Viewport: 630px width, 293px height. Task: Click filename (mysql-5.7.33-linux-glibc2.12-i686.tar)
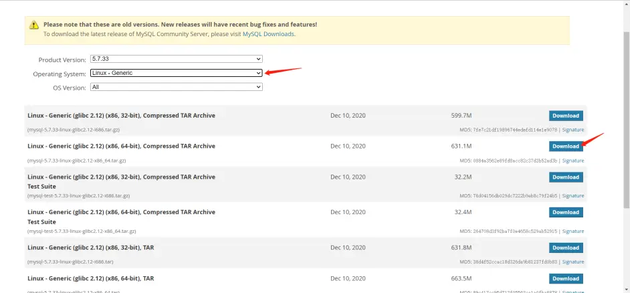70,262
